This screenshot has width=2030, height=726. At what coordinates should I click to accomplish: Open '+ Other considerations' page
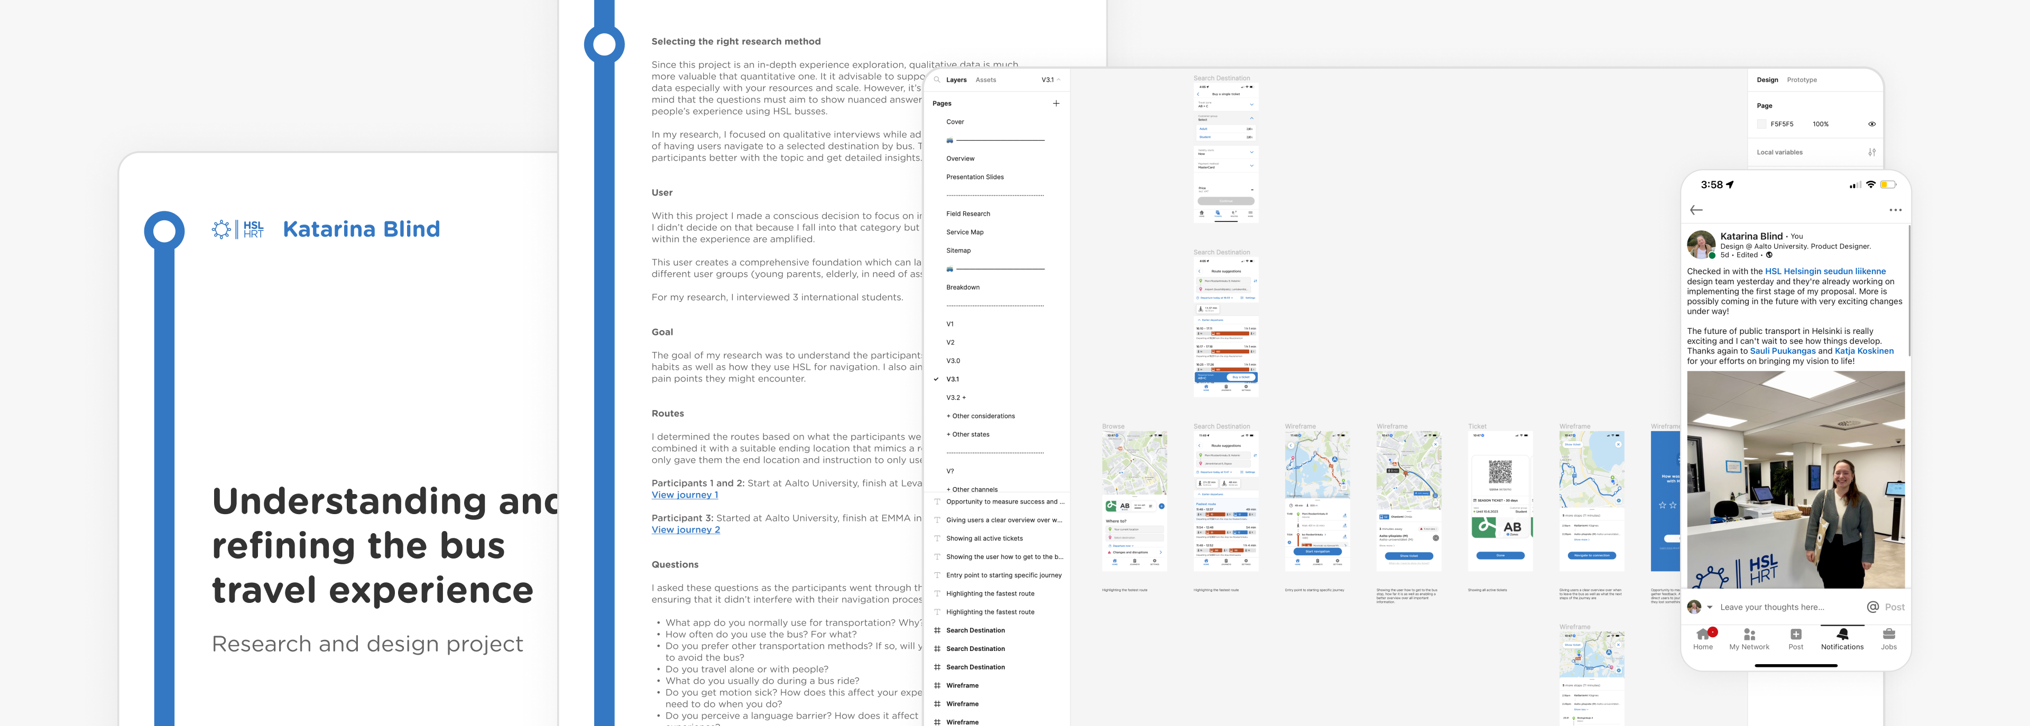tap(980, 416)
